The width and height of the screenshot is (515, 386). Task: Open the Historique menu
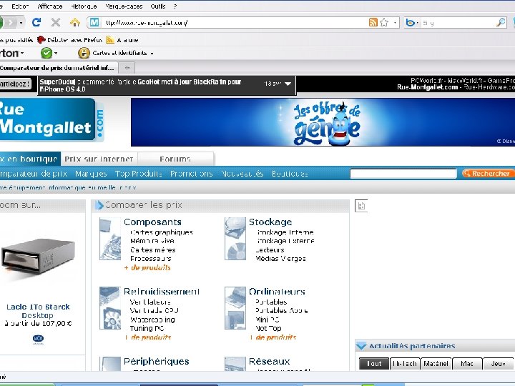point(84,6)
